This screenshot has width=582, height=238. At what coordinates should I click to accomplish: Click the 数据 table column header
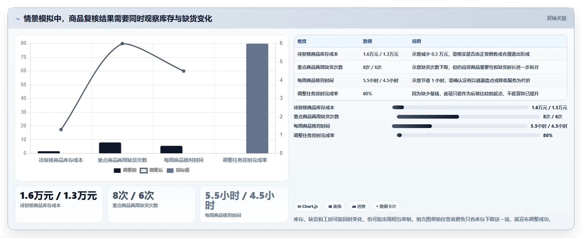(x=367, y=41)
